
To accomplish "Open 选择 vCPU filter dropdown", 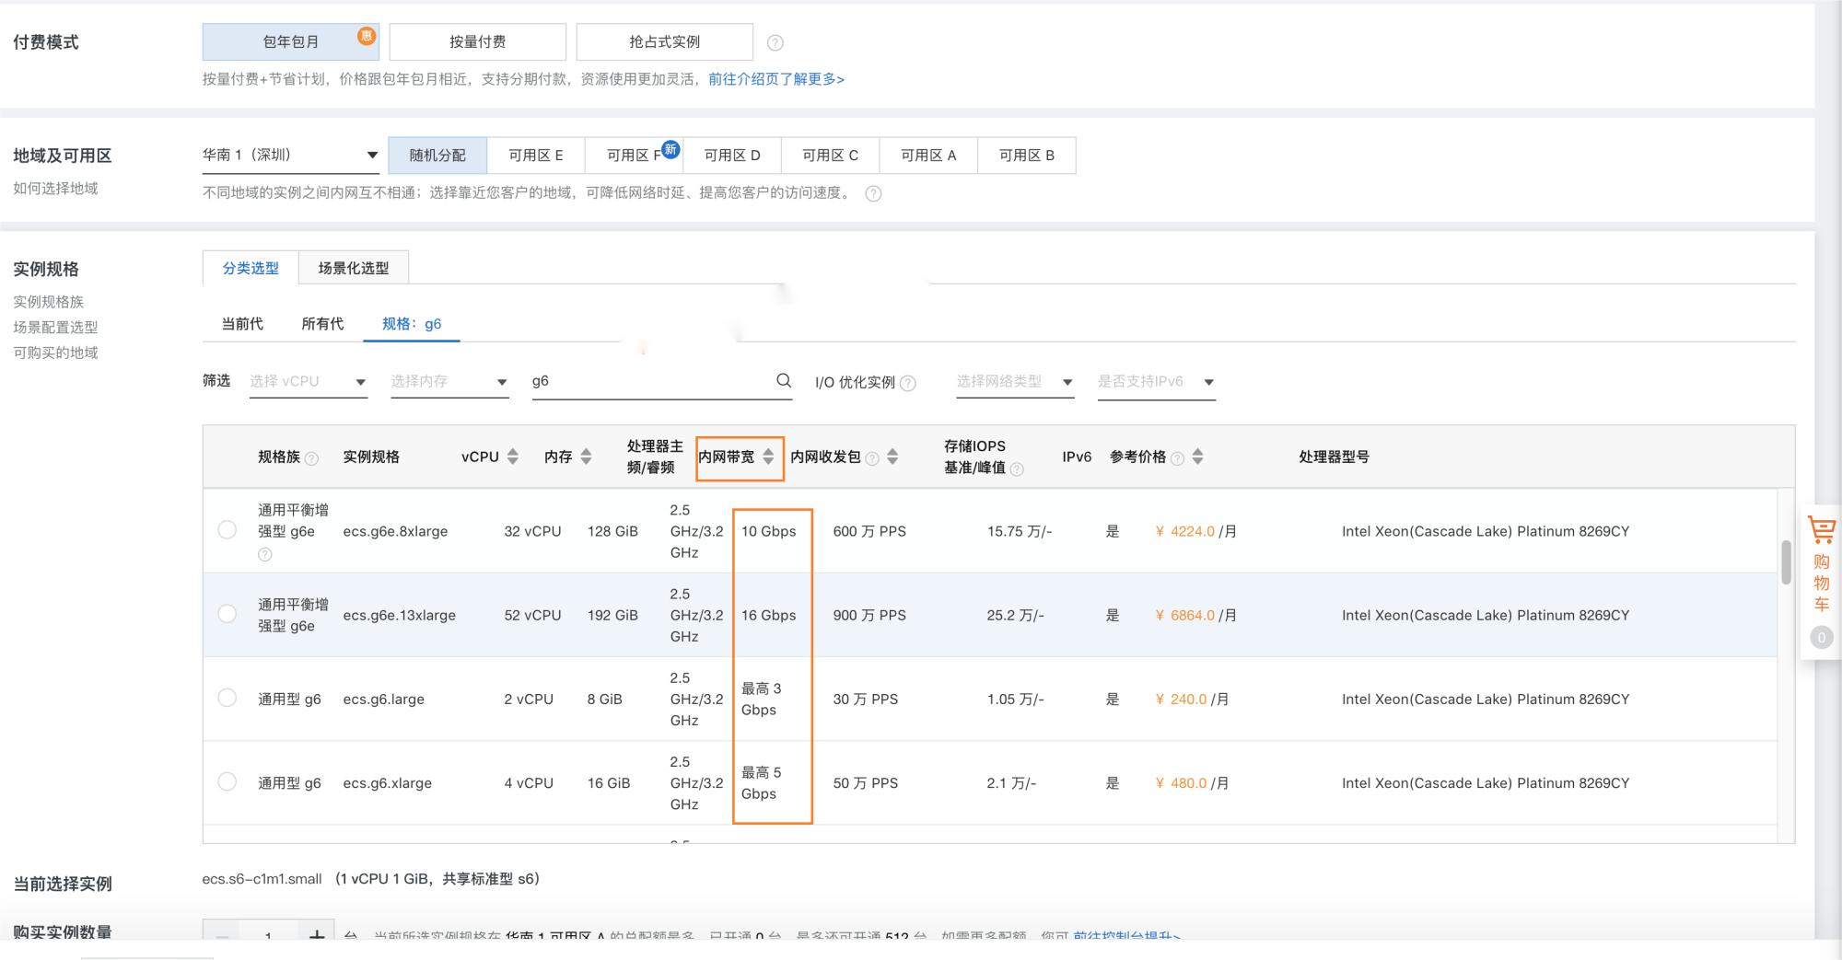I will [309, 381].
